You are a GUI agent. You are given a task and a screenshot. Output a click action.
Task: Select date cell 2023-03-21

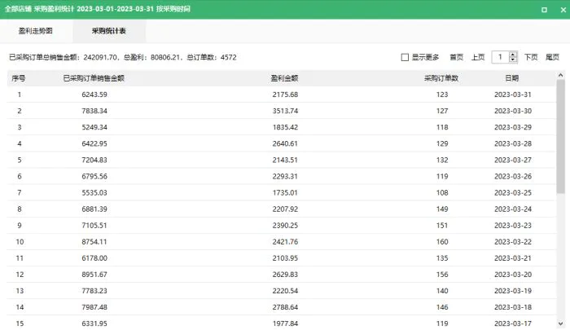(513, 258)
